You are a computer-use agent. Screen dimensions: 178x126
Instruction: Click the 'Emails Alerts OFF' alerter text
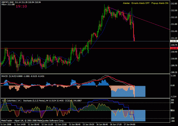pyautogui.click(x=141, y=3)
